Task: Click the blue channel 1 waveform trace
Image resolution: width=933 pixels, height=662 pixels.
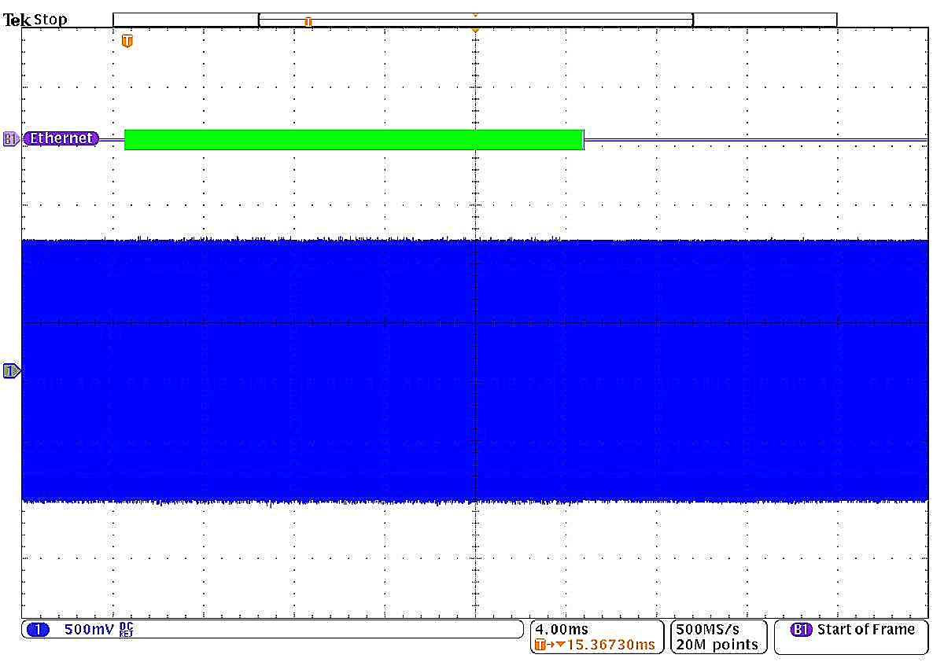Action: pos(475,371)
